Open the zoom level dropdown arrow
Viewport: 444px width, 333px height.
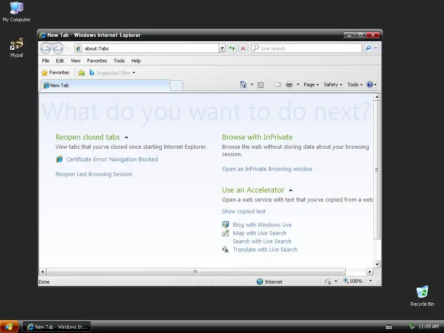point(370,281)
